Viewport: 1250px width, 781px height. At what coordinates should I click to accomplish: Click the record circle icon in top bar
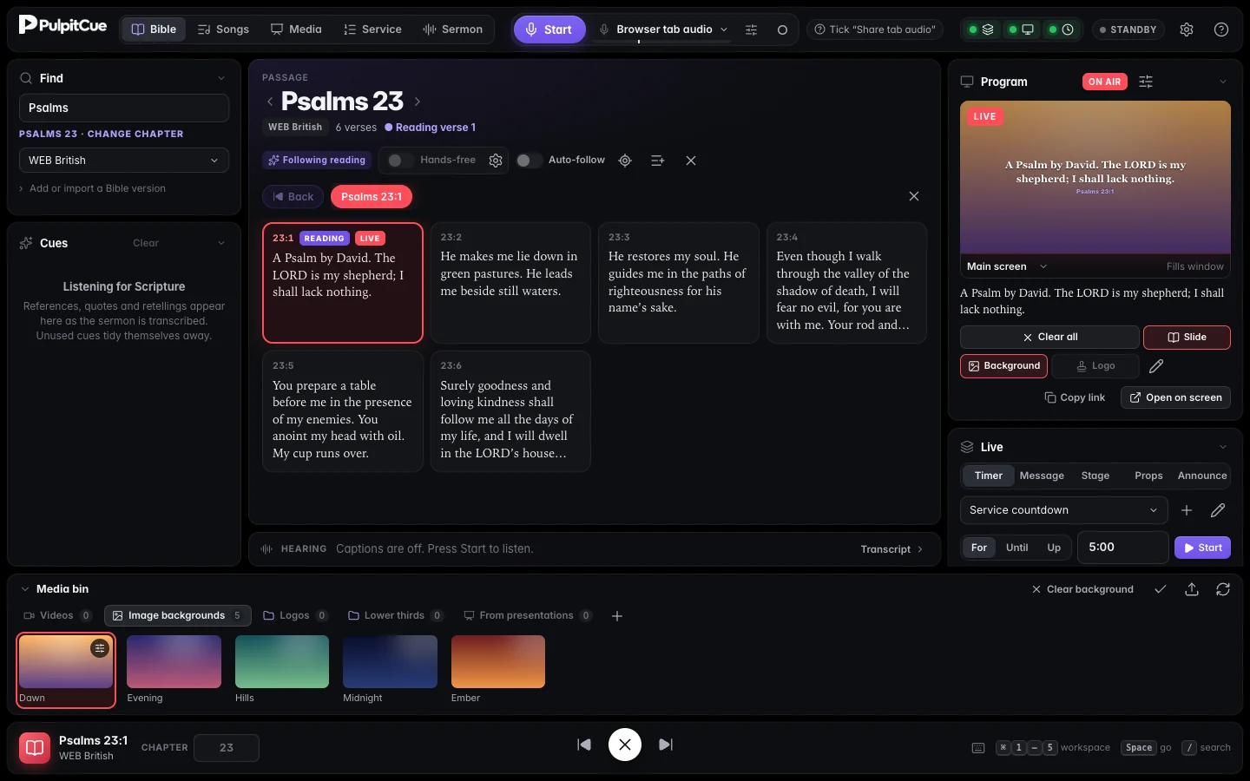point(782,30)
